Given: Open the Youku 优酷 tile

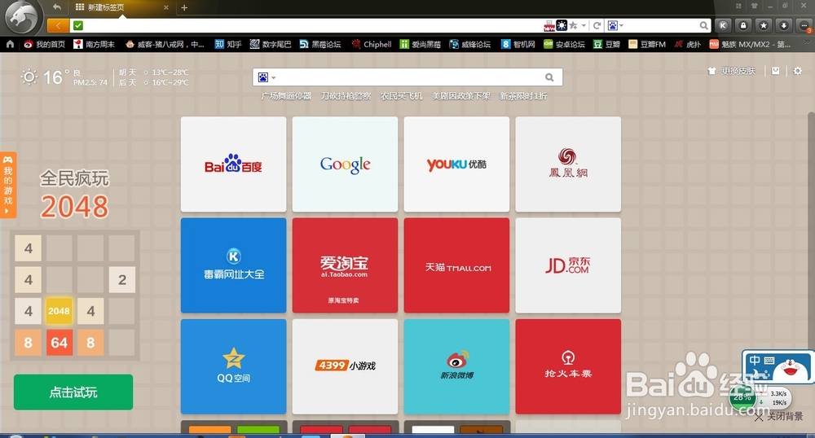Looking at the screenshot, I should click(456, 164).
